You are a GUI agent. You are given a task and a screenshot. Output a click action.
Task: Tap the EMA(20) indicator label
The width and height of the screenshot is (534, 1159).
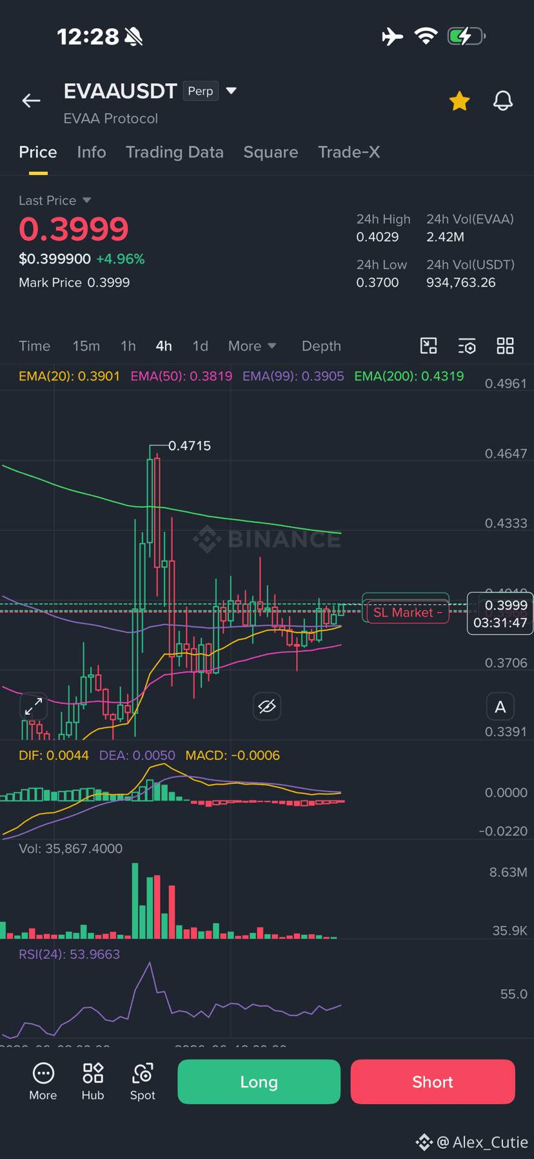[70, 376]
